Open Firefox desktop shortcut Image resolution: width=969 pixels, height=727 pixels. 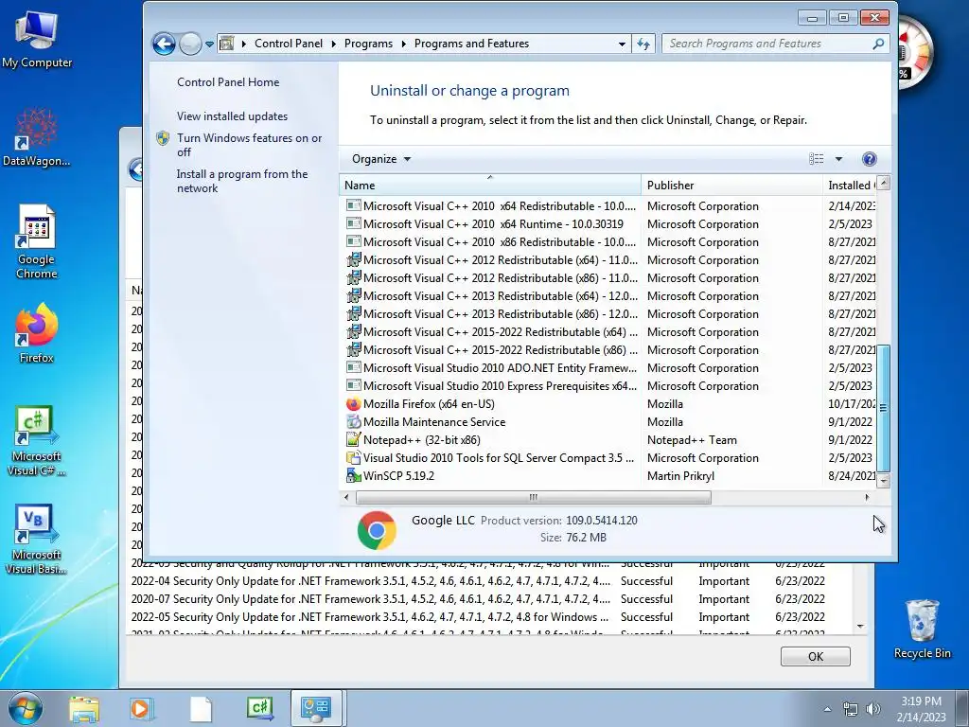(37, 332)
